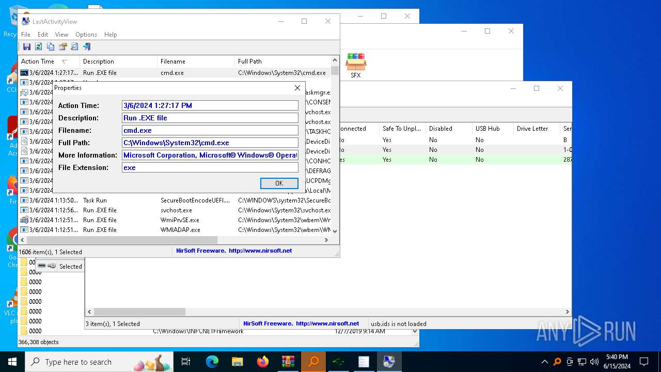Select the cmd.exe row in activity list
The height and width of the screenshot is (372, 661).
click(175, 73)
